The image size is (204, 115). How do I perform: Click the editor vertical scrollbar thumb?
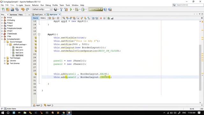click(200, 67)
